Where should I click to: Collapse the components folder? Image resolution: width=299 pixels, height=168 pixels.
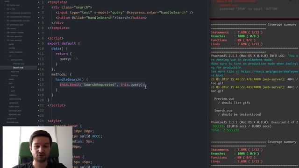click(17, 60)
